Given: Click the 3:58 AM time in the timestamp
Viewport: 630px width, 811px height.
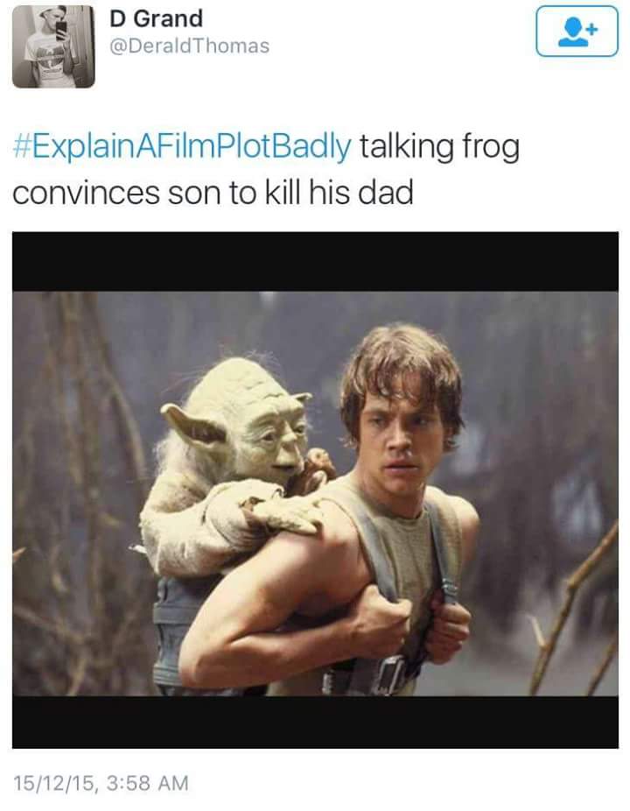Looking at the screenshot, I should click(148, 783).
